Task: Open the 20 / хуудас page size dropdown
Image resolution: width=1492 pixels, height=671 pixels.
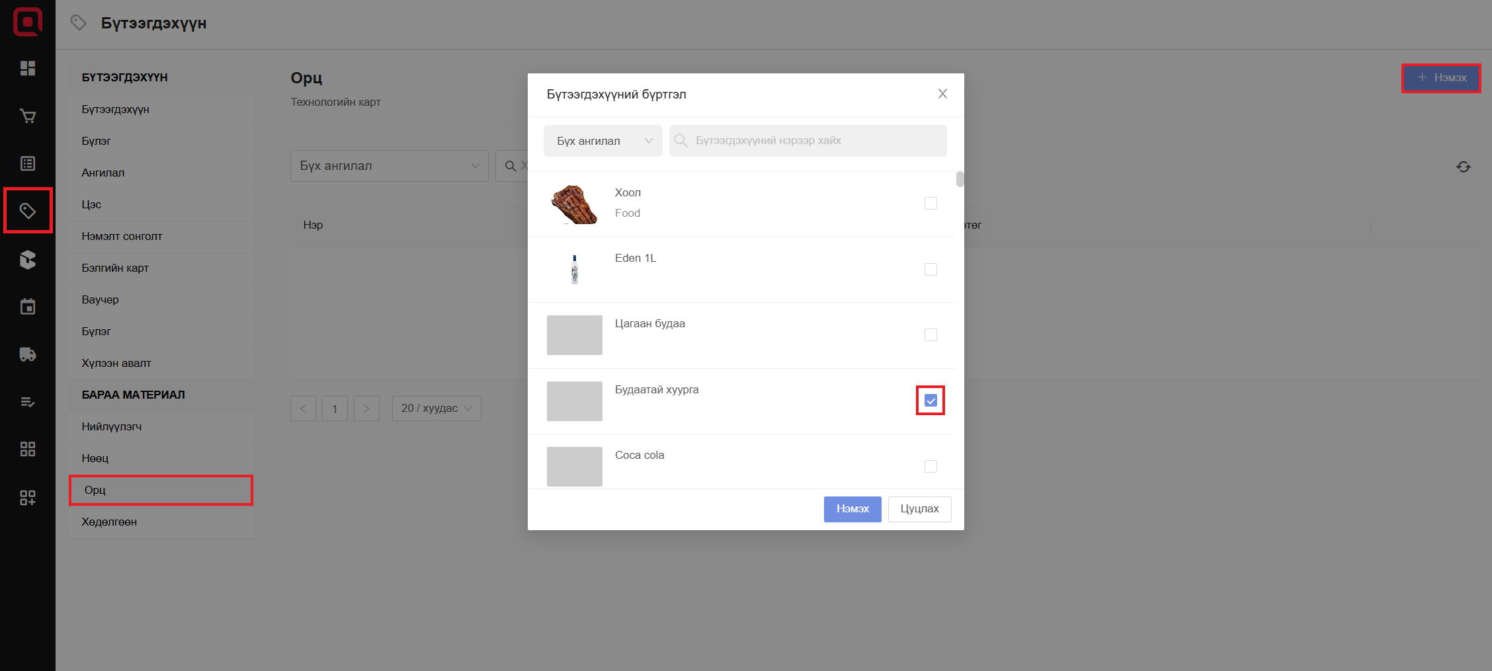Action: [x=436, y=409]
